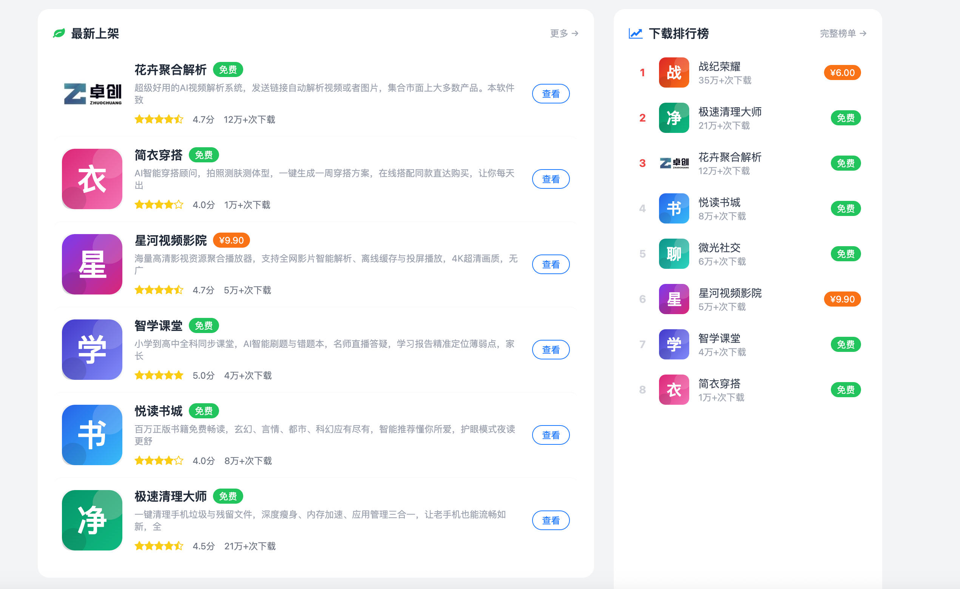Select the 微光社交 ranking entry name
The height and width of the screenshot is (589, 960).
[x=719, y=248]
